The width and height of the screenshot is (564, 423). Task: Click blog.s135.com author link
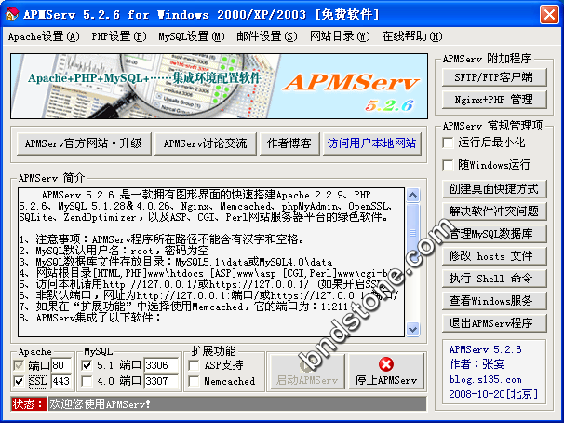coord(485,379)
